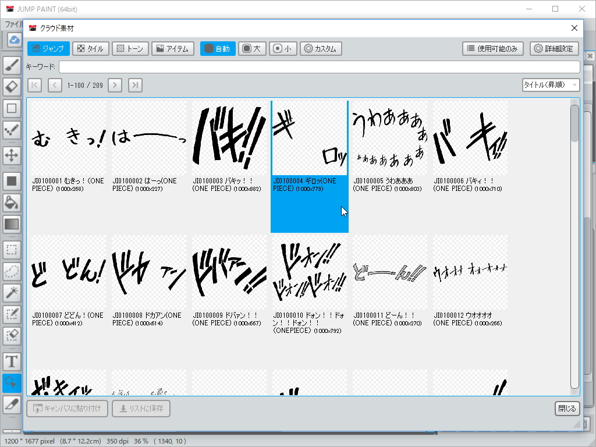Select the Eraser tool in left toolbar
Screen dimensions: 596x447
(x=12, y=87)
